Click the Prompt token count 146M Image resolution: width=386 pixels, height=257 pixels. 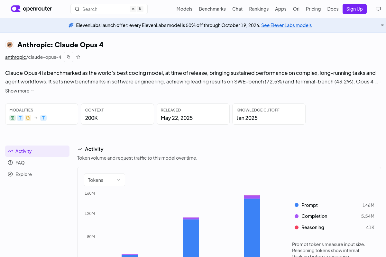(x=368, y=205)
